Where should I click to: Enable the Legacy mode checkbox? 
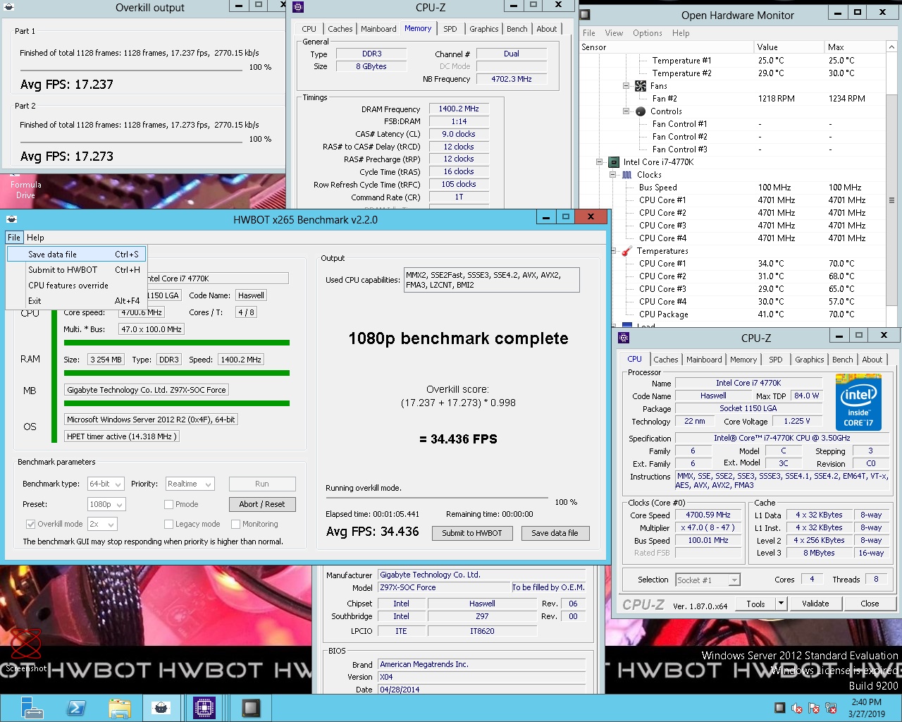(x=169, y=524)
